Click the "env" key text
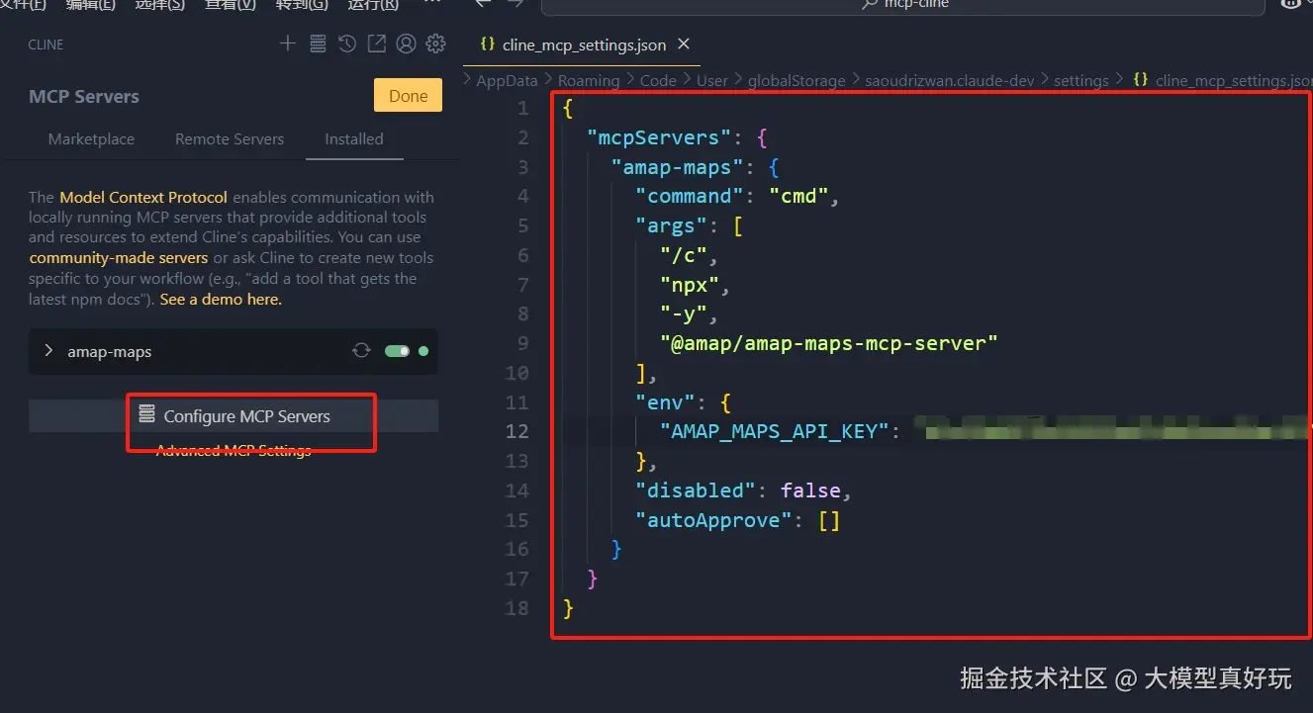The width and height of the screenshot is (1313, 713). tap(665, 402)
